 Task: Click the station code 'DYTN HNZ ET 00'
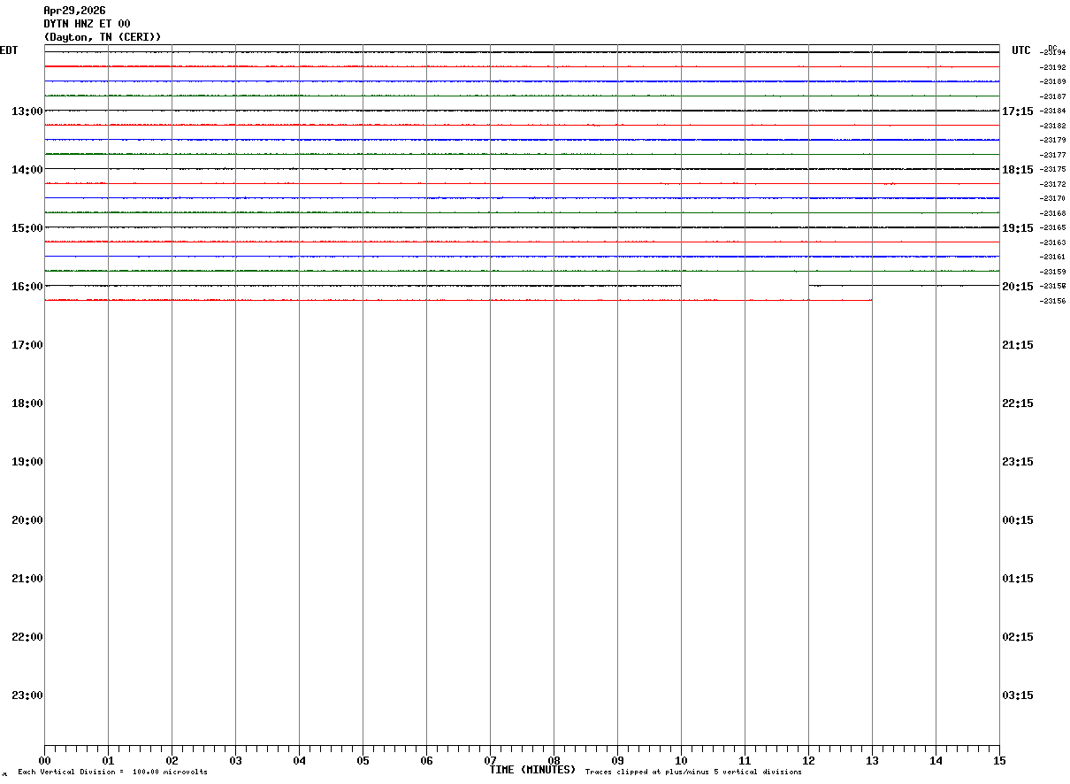click(87, 24)
